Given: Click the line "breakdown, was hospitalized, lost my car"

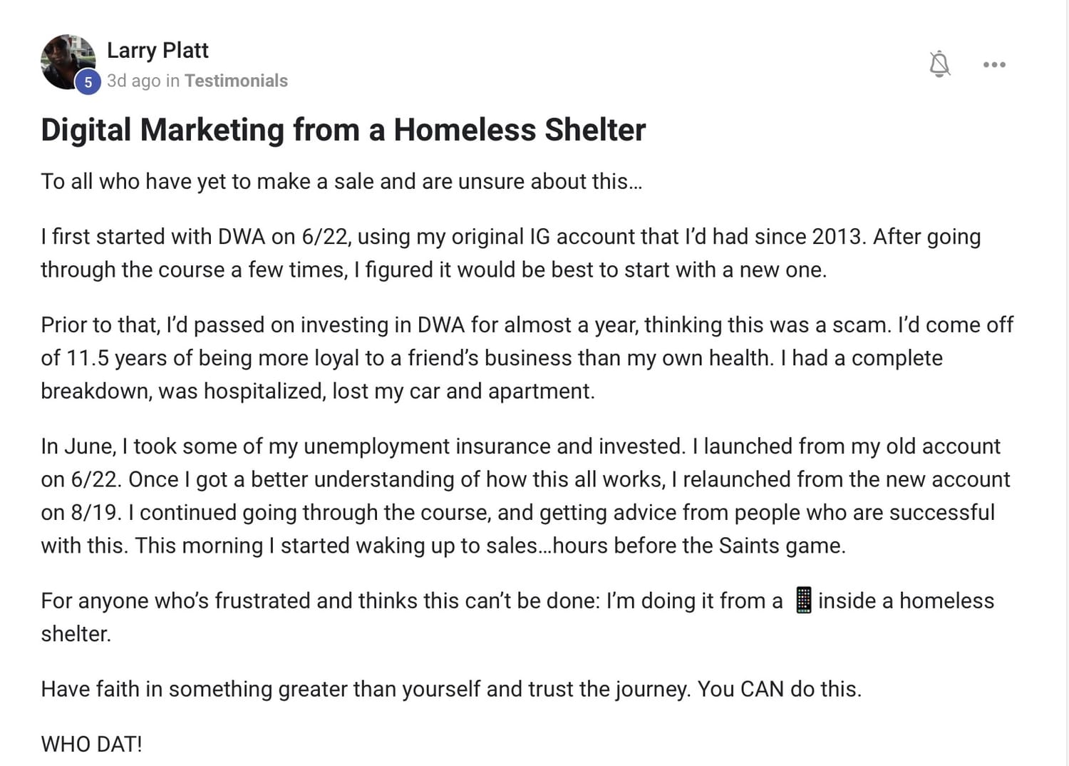Looking at the screenshot, I should pos(317,391).
